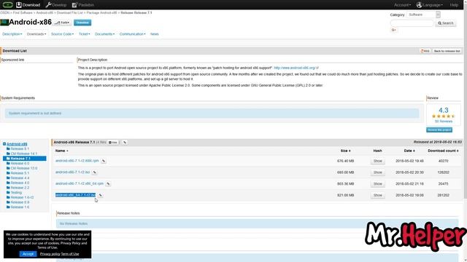467x262 pixels.
Task: Open the Category Software combo box
Action: point(423,15)
